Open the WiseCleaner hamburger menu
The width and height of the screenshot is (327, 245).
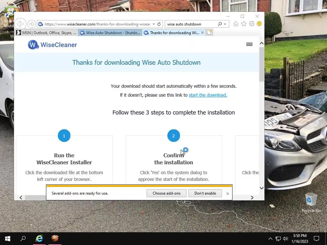pyautogui.click(x=249, y=44)
